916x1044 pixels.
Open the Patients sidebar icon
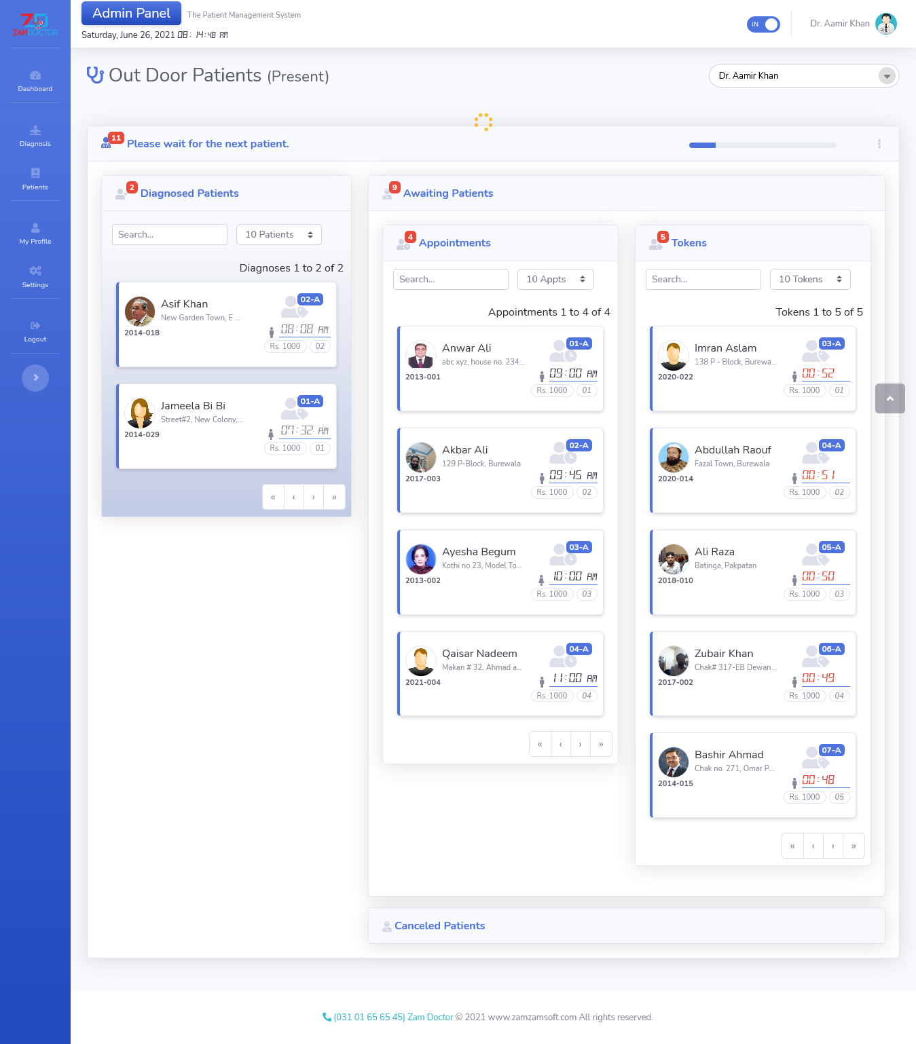pyautogui.click(x=35, y=173)
